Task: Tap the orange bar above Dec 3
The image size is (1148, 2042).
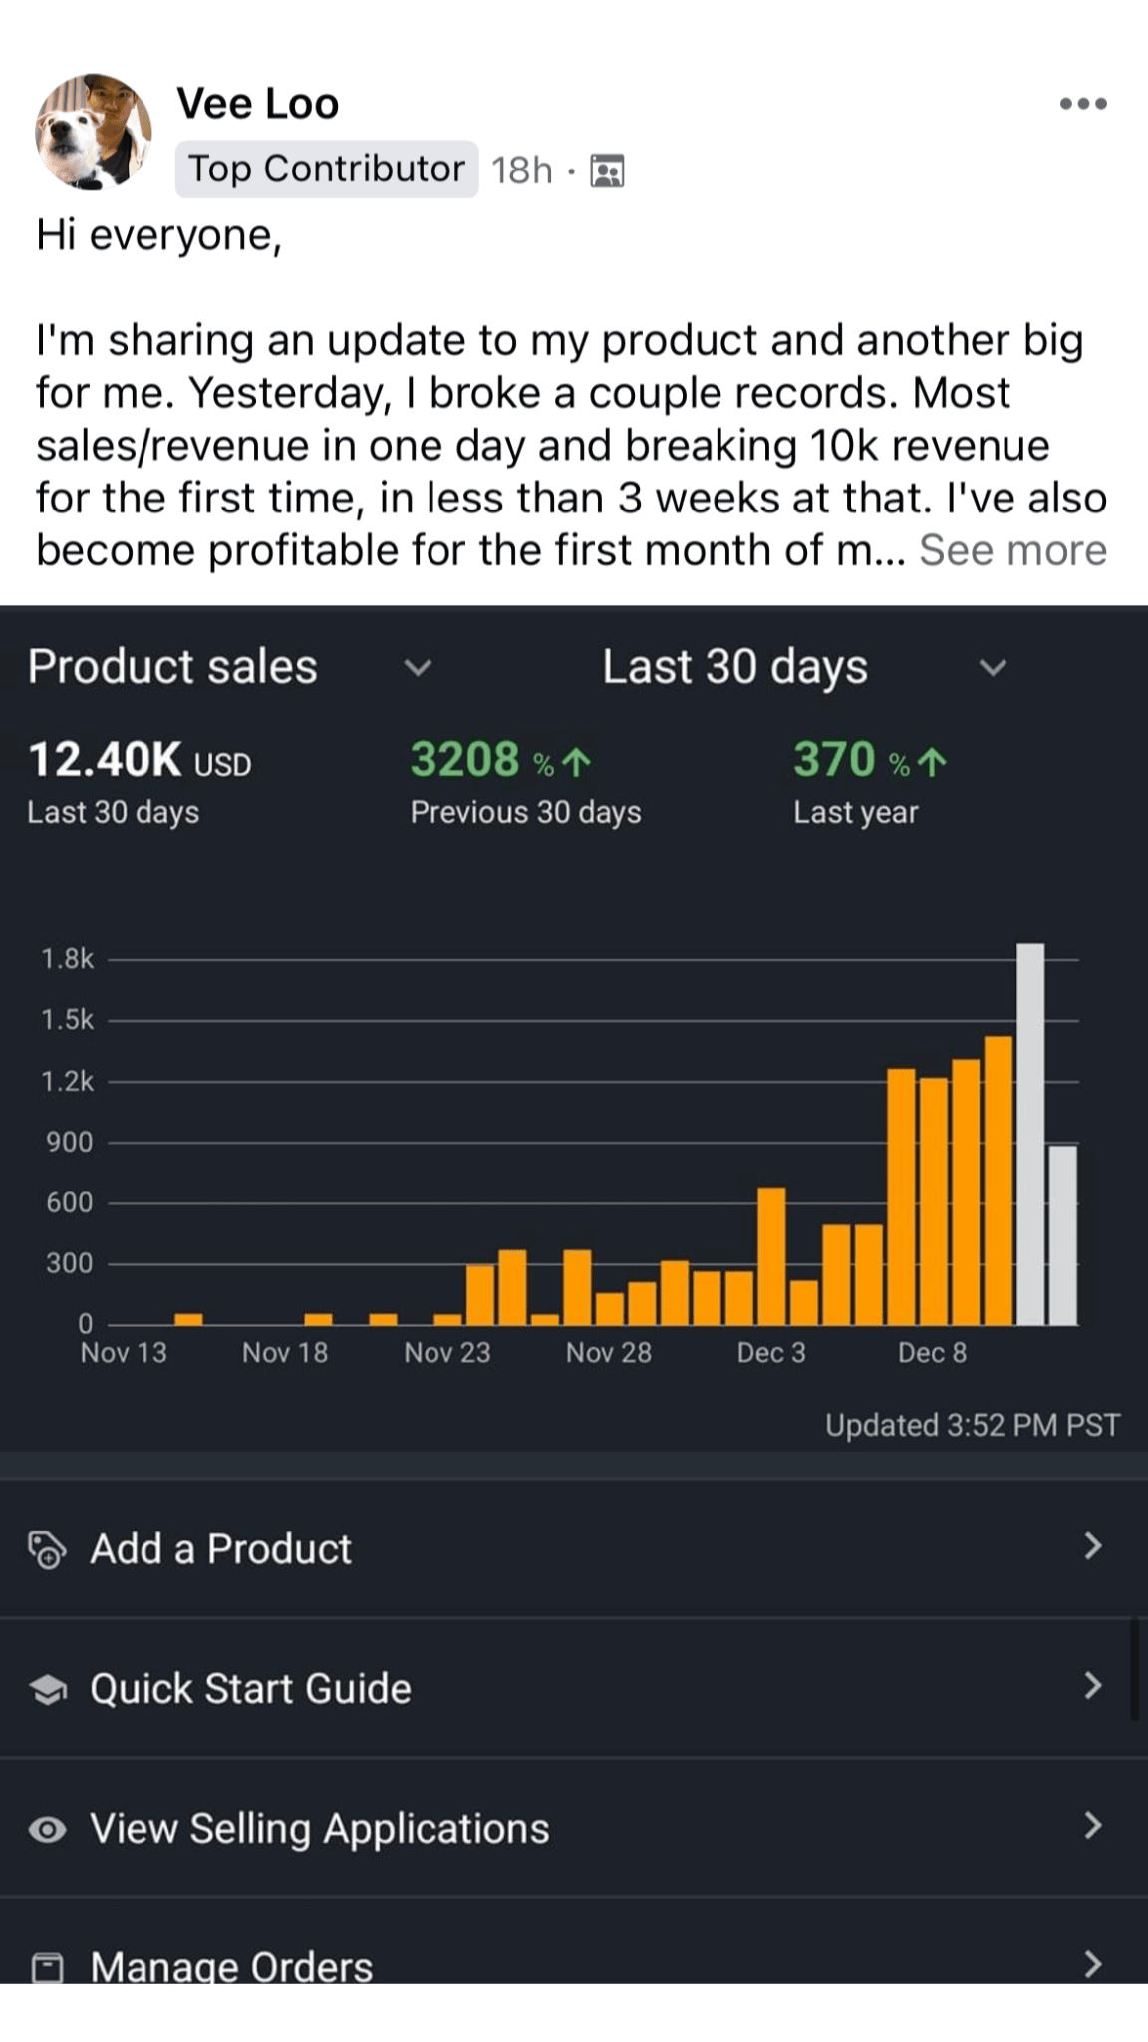Action: tap(771, 1256)
